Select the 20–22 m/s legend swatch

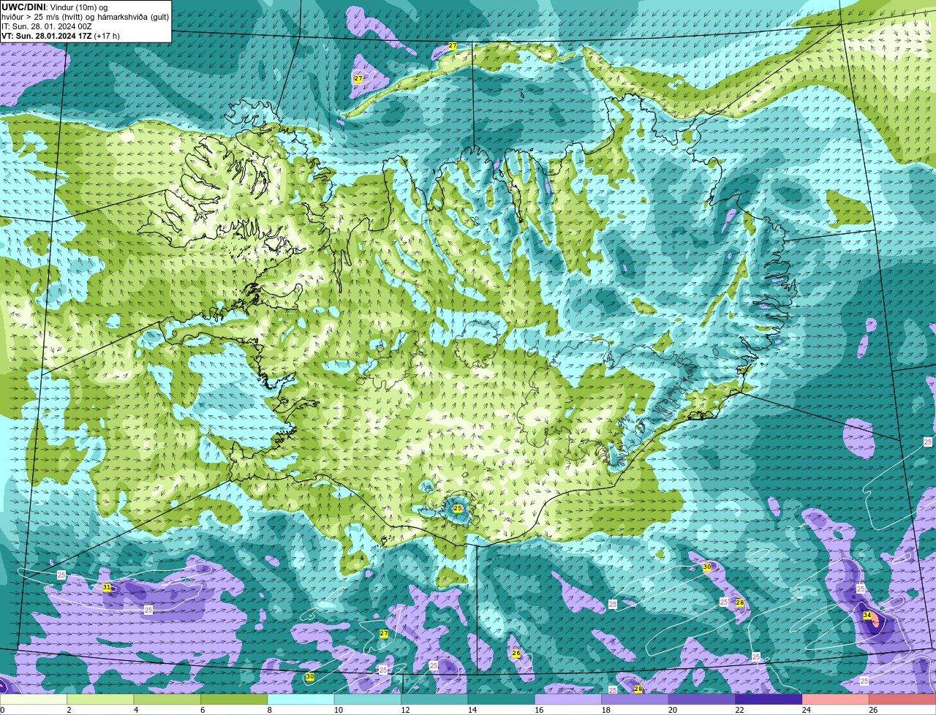click(702, 699)
